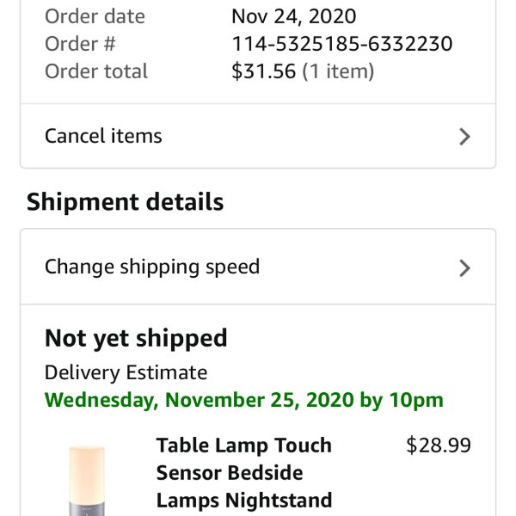Image resolution: width=516 pixels, height=516 pixels.
Task: Click the chevron beside Cancel items
Action: pos(464,137)
